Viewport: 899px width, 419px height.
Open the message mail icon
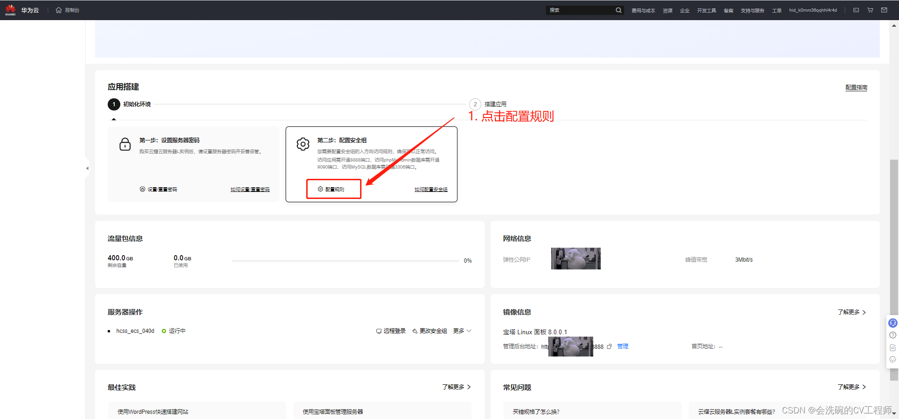click(884, 10)
